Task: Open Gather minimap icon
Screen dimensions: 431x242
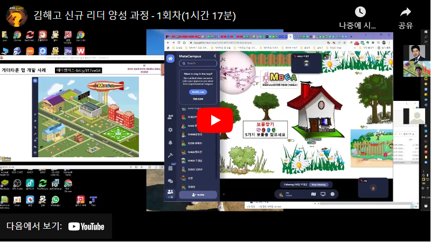Action: click(314, 194)
